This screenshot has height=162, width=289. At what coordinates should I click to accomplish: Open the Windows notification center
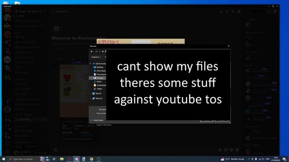coord(284,159)
